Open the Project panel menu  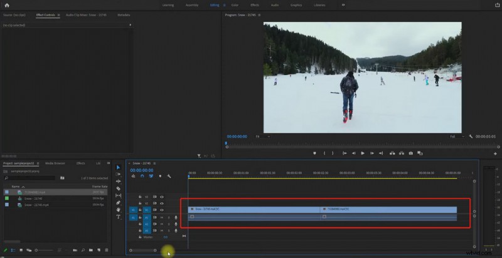(x=38, y=163)
